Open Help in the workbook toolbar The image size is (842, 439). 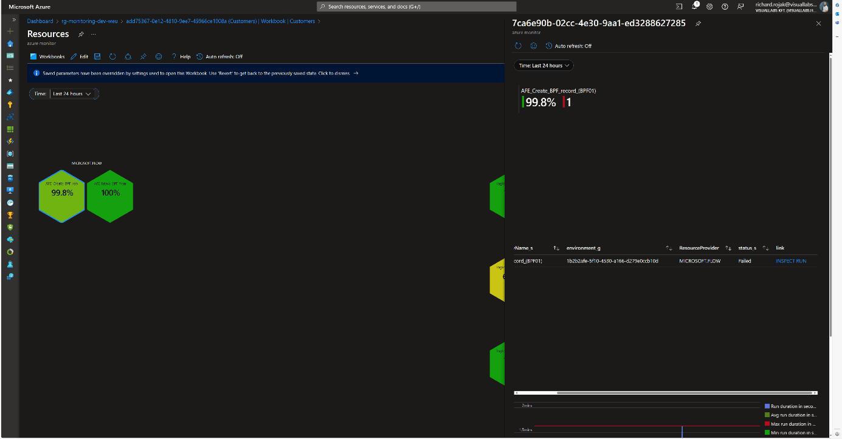click(x=181, y=56)
